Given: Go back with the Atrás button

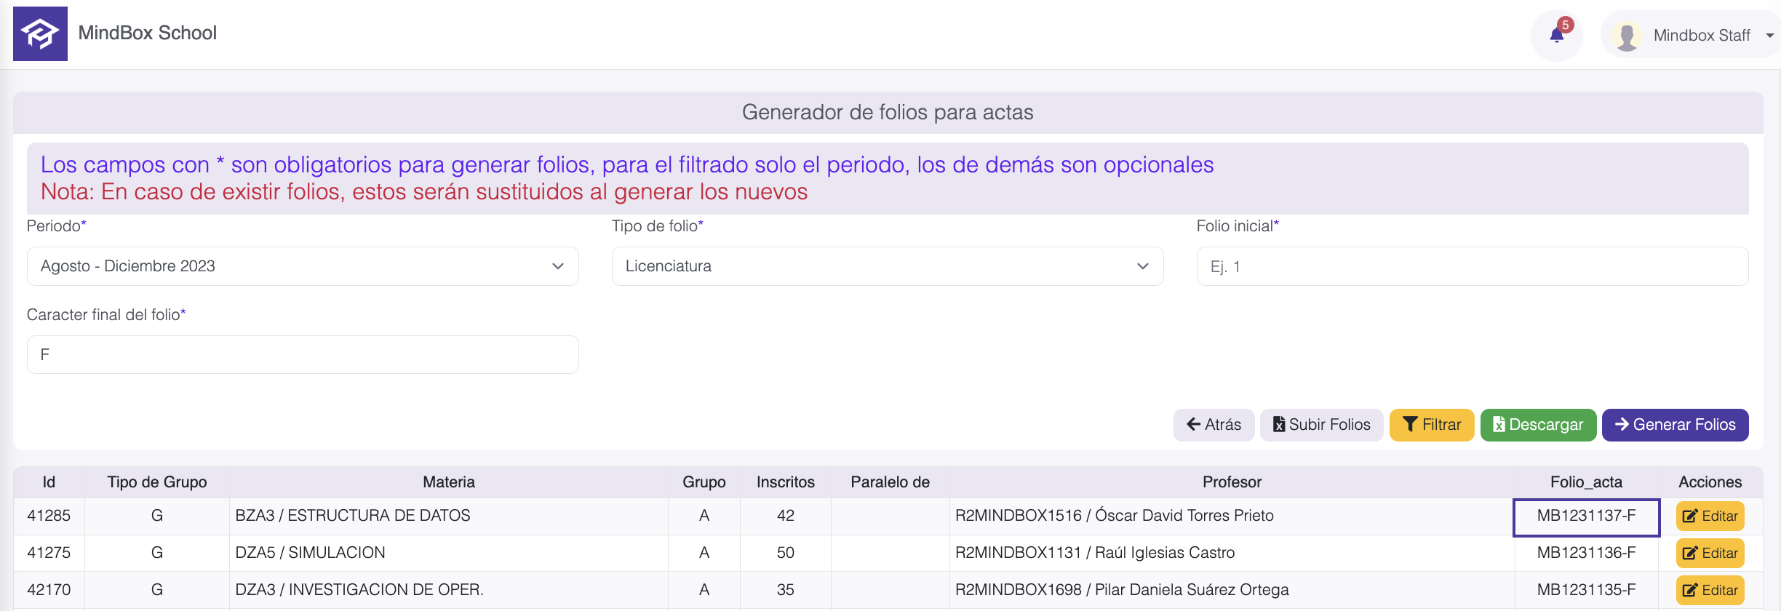Looking at the screenshot, I should point(1213,425).
